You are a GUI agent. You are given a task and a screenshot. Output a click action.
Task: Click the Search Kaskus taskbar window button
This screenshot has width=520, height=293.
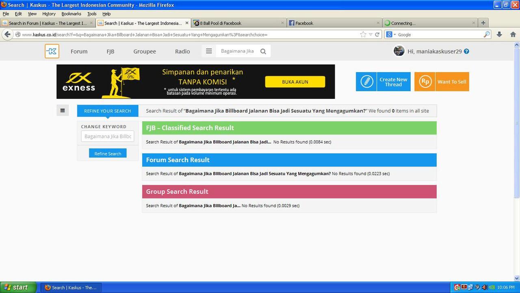click(x=72, y=287)
